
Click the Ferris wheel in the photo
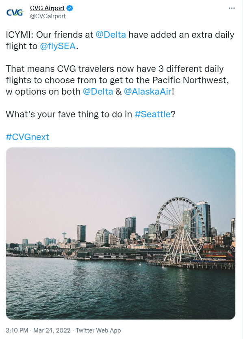coord(181,229)
